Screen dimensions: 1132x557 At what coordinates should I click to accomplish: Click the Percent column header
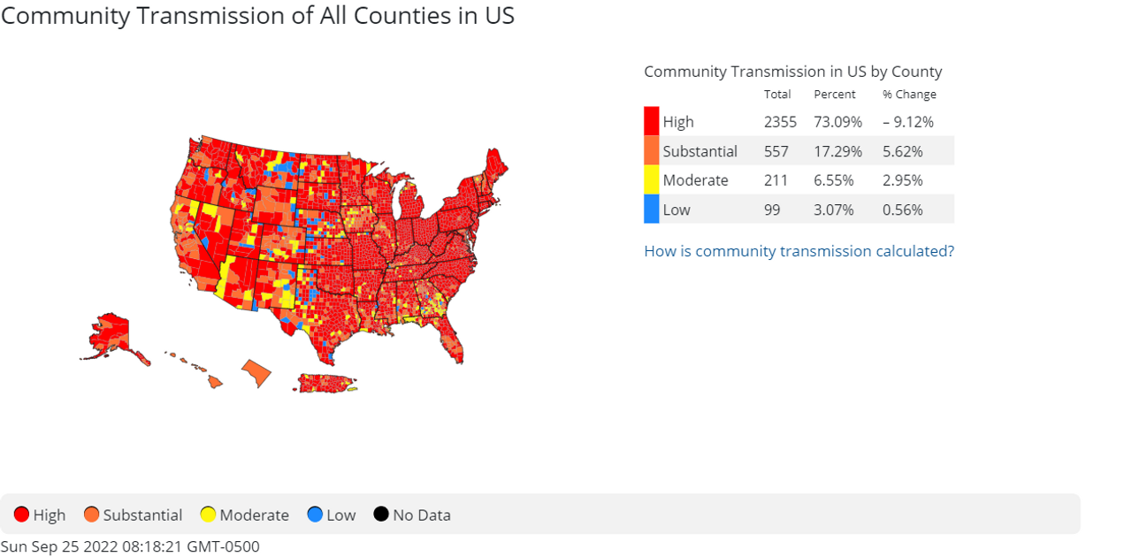(x=835, y=95)
